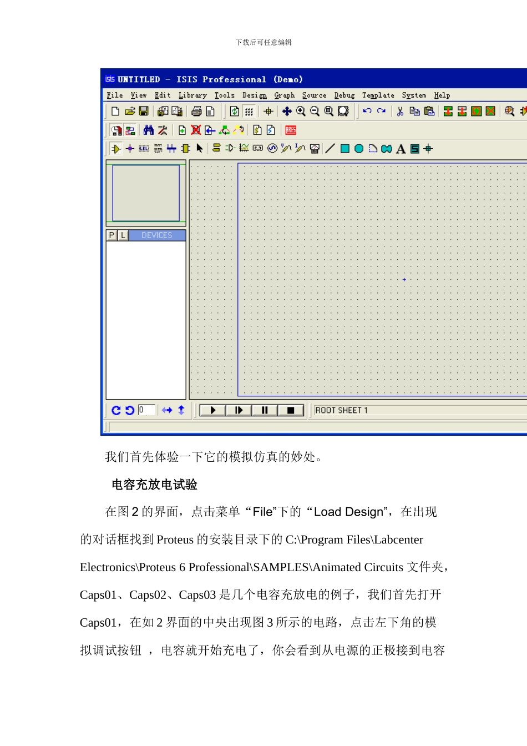
Task: Click the Redo arrow
Action: point(381,111)
